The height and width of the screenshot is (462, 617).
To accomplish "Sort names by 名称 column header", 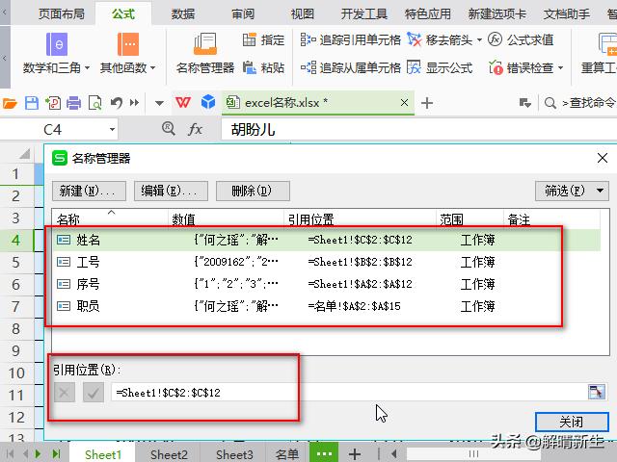I will [110, 218].
